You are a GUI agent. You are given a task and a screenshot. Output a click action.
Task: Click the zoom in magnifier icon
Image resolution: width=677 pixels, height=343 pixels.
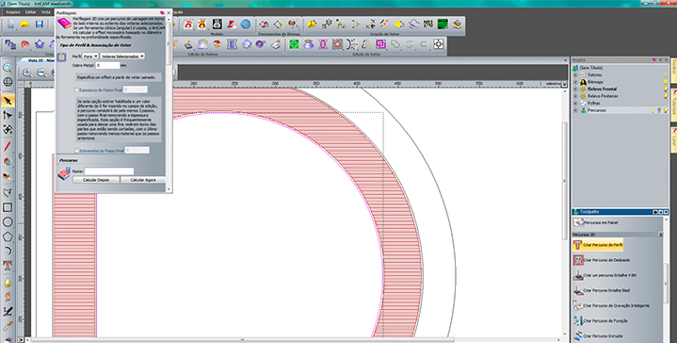coord(27,73)
